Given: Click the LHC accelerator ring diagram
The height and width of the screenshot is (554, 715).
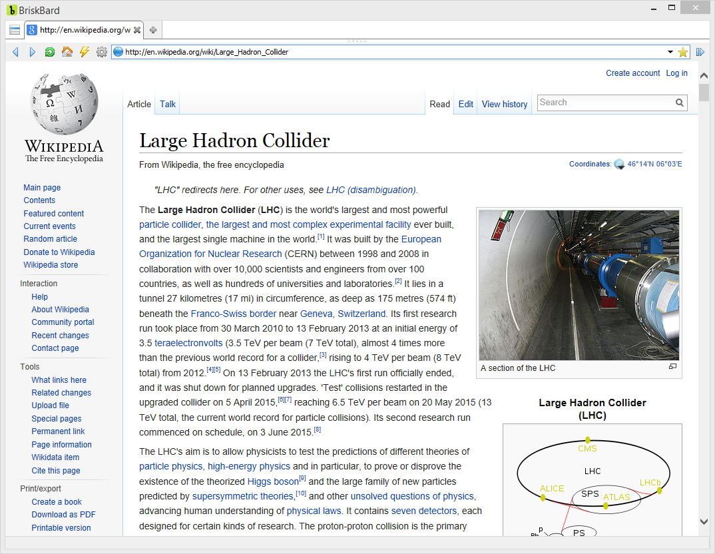Looking at the screenshot, I should (593, 481).
